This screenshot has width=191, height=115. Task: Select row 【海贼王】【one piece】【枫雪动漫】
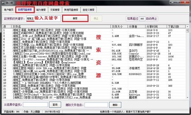click(94, 62)
